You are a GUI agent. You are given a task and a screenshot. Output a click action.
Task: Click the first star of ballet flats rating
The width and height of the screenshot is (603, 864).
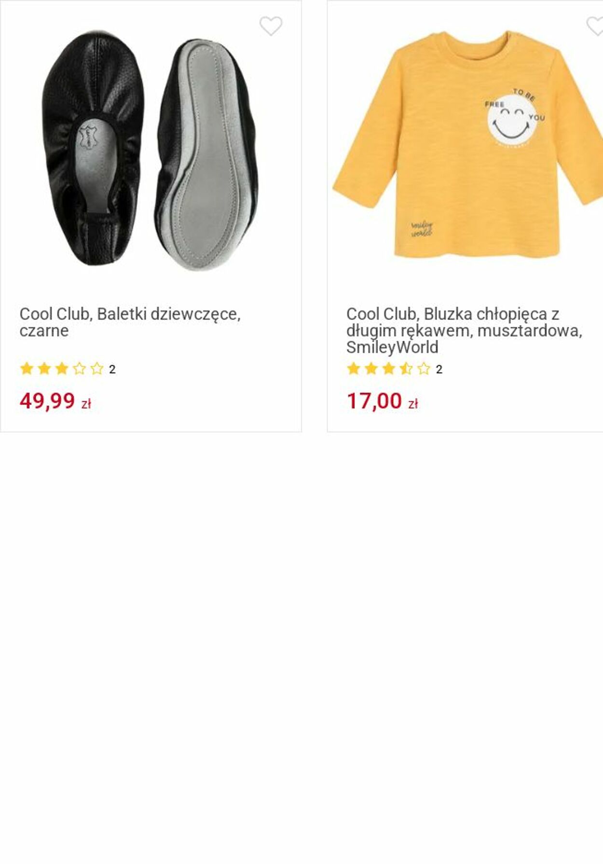[27, 369]
